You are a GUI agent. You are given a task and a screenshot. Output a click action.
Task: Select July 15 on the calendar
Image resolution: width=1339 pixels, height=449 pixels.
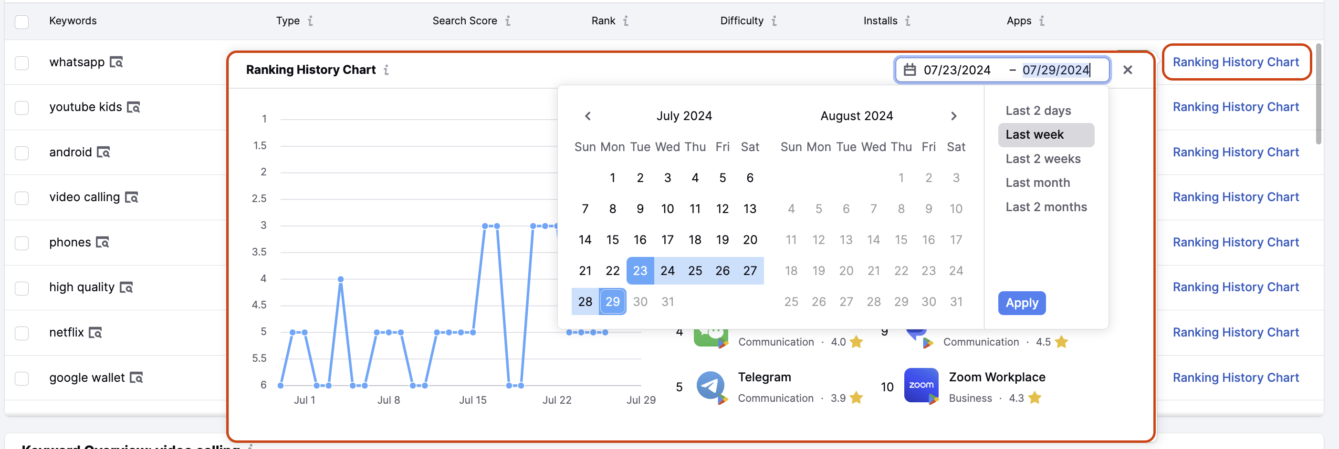coord(612,239)
